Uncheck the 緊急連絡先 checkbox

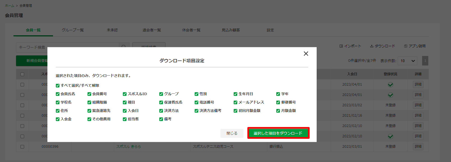tap(89, 111)
